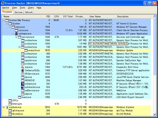Click the Windows Update description text
The height and width of the screenshot is (118, 158).
pyautogui.click(x=125, y=50)
